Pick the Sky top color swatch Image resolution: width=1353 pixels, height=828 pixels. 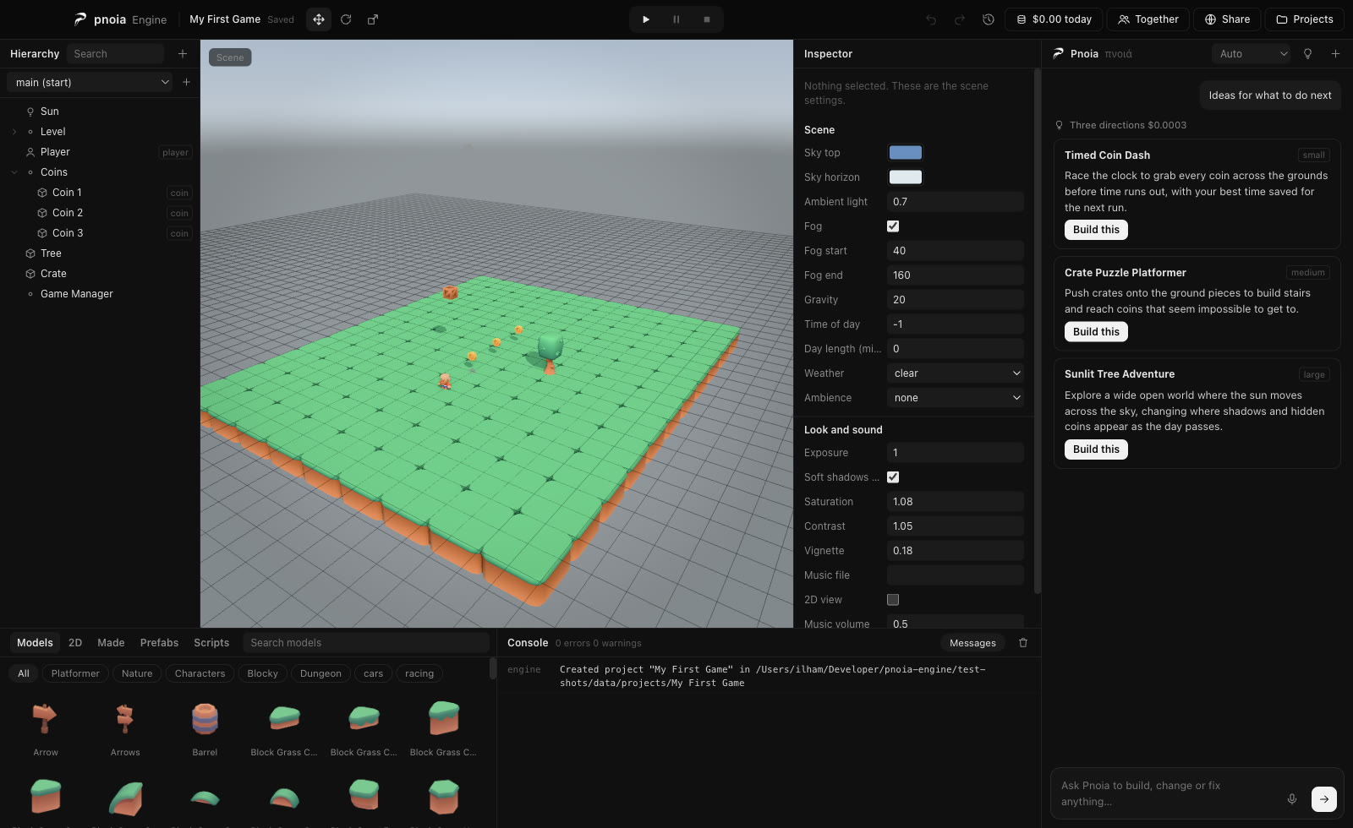(x=905, y=153)
